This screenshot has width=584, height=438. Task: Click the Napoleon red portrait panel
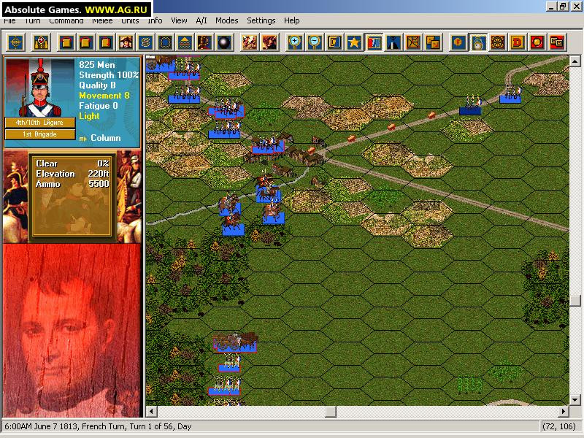pos(72,331)
